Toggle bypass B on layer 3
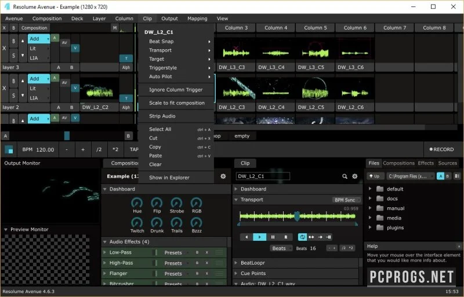The width and height of the screenshot is (464, 297). 13,41
